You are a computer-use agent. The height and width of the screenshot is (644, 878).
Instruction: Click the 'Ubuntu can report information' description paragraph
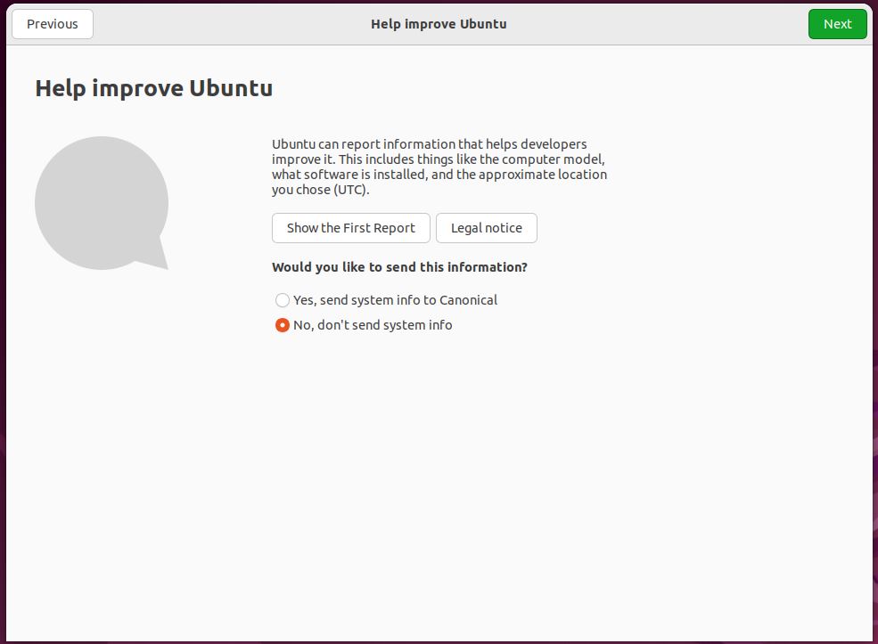(439, 167)
